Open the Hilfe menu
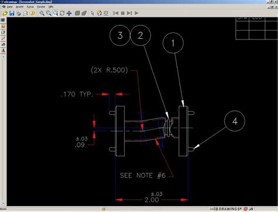 click(51, 6)
